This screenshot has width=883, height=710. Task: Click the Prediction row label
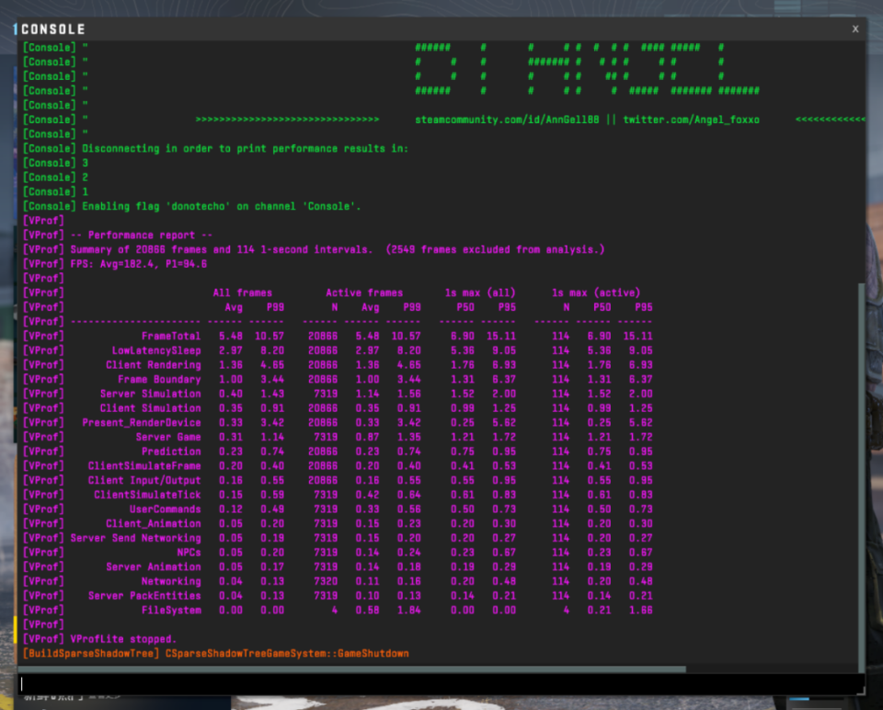pyautogui.click(x=171, y=452)
